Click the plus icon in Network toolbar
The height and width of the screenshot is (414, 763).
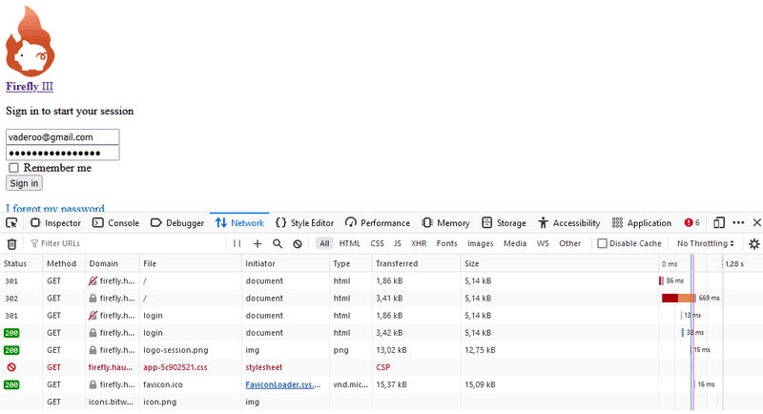tap(258, 243)
